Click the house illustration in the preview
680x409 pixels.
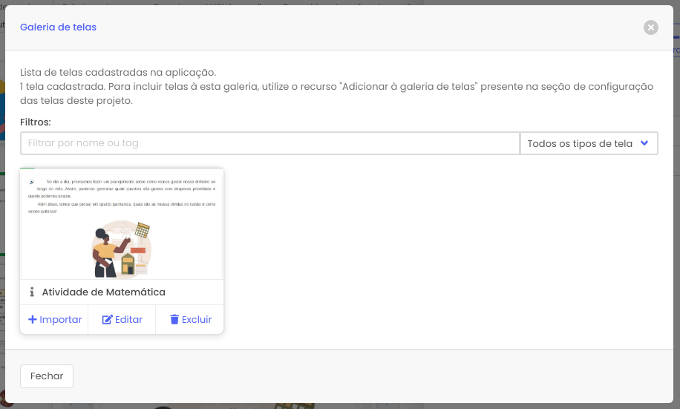click(x=128, y=262)
